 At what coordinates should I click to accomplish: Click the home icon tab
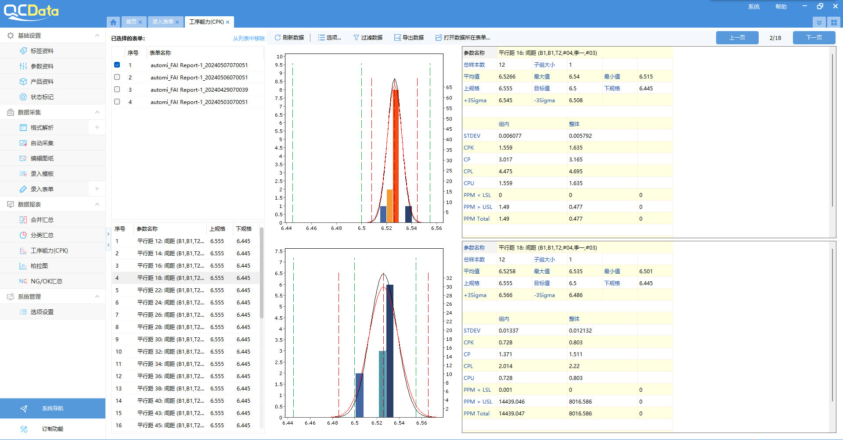point(113,22)
